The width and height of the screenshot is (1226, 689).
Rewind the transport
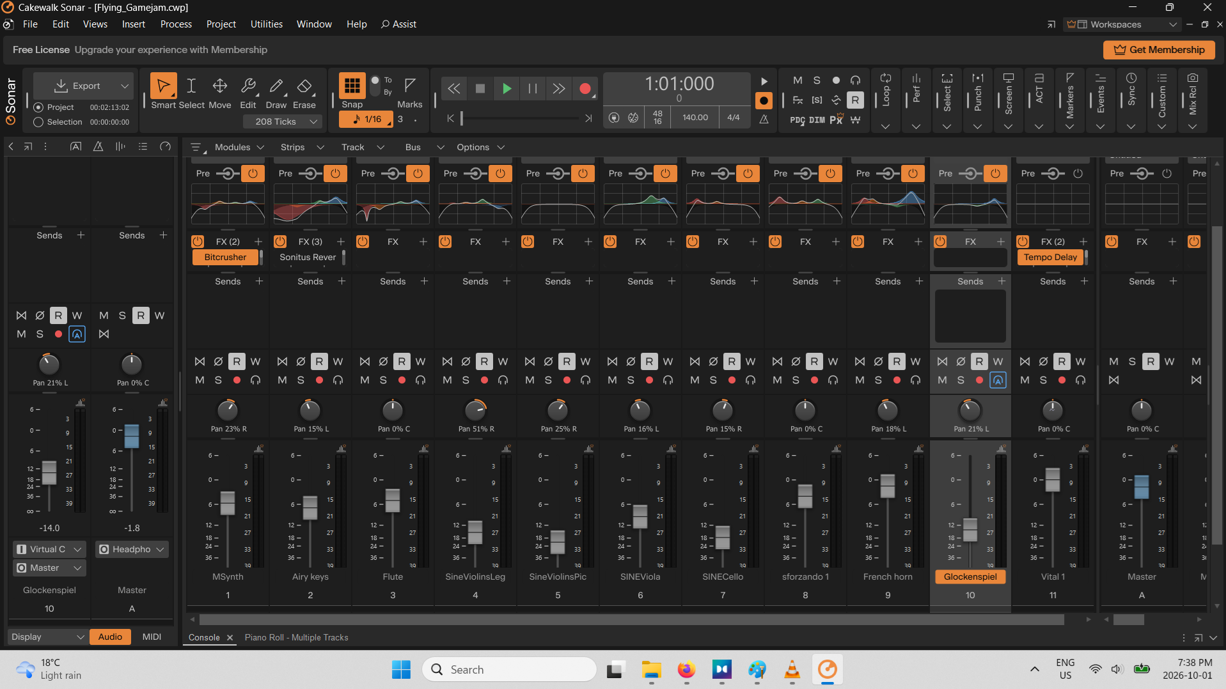[454, 89]
